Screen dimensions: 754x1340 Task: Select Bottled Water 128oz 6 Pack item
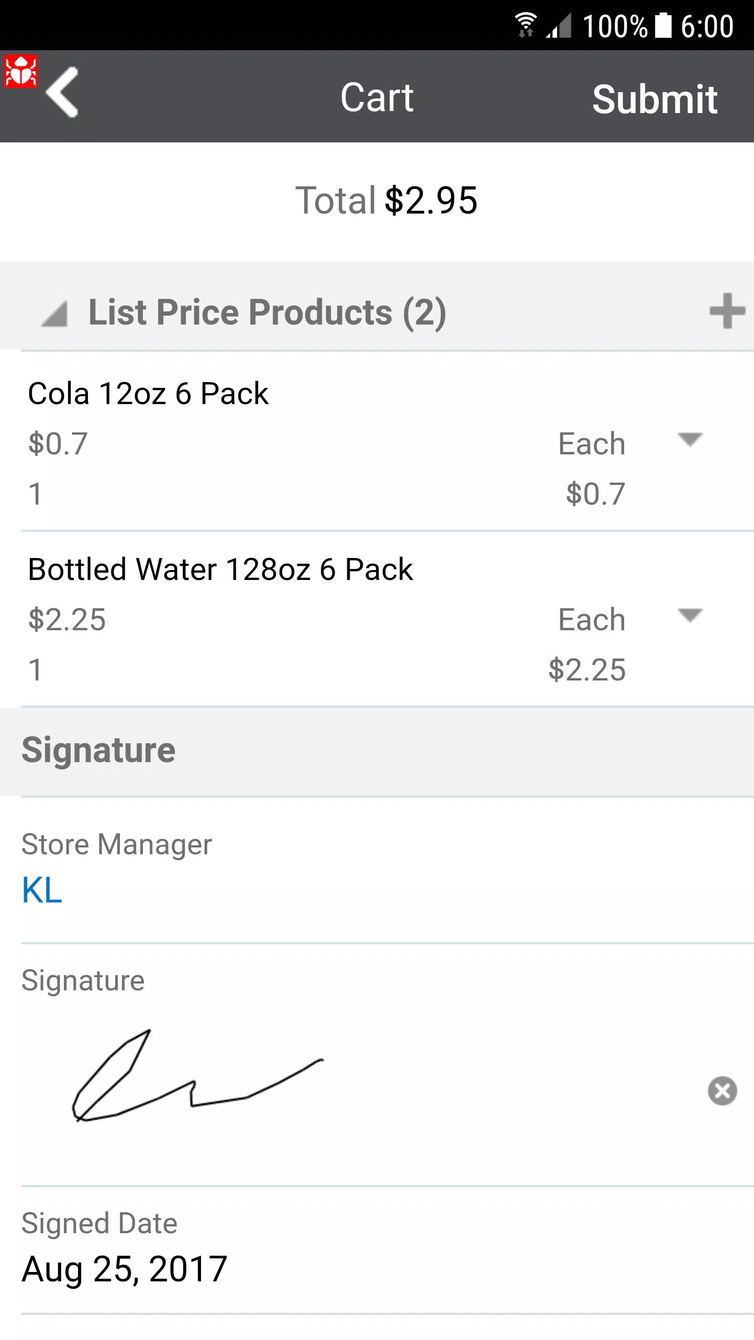220,569
